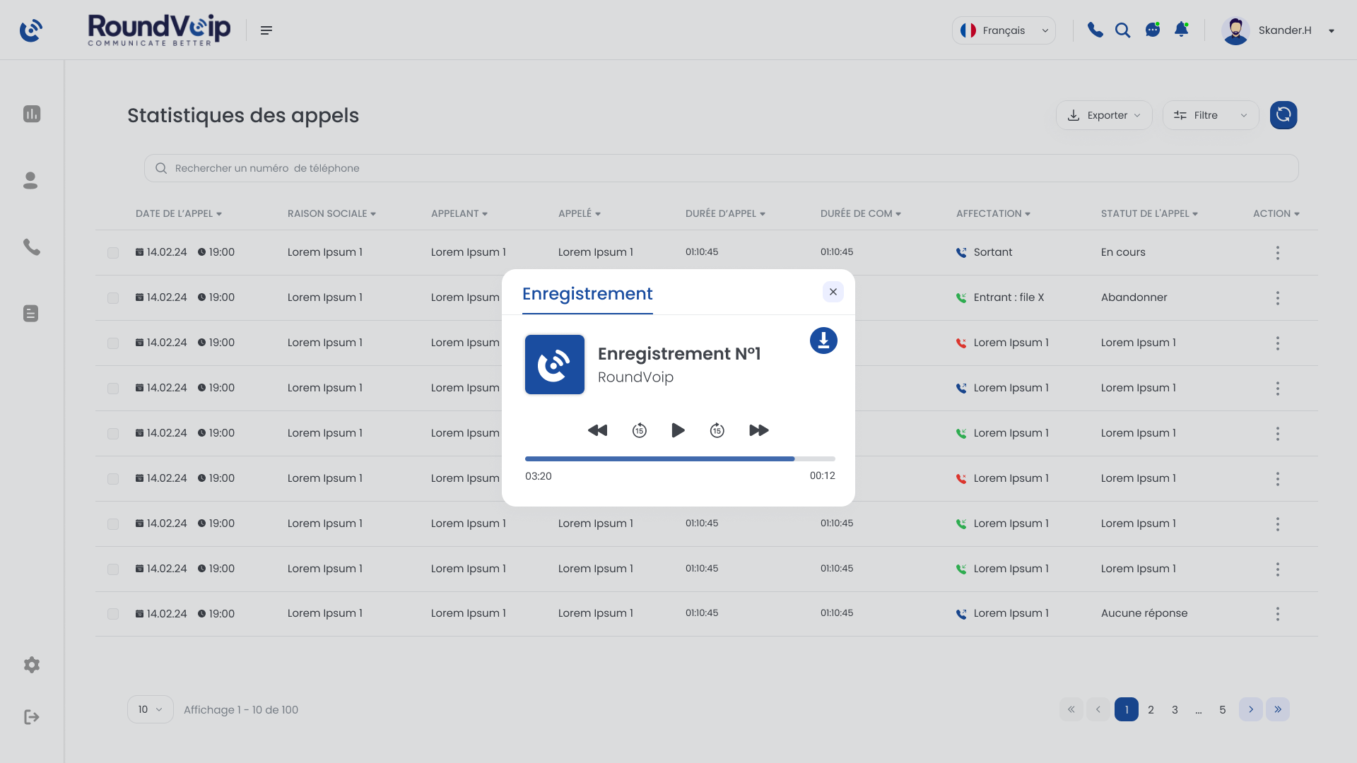Tick the checkbox of the fourth table row
Image resolution: width=1357 pixels, height=763 pixels.
click(x=113, y=389)
